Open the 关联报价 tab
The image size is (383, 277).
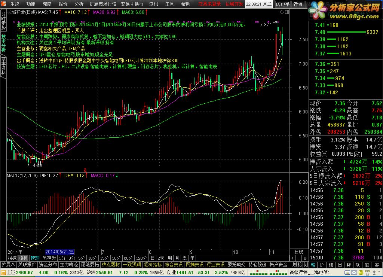point(27,265)
